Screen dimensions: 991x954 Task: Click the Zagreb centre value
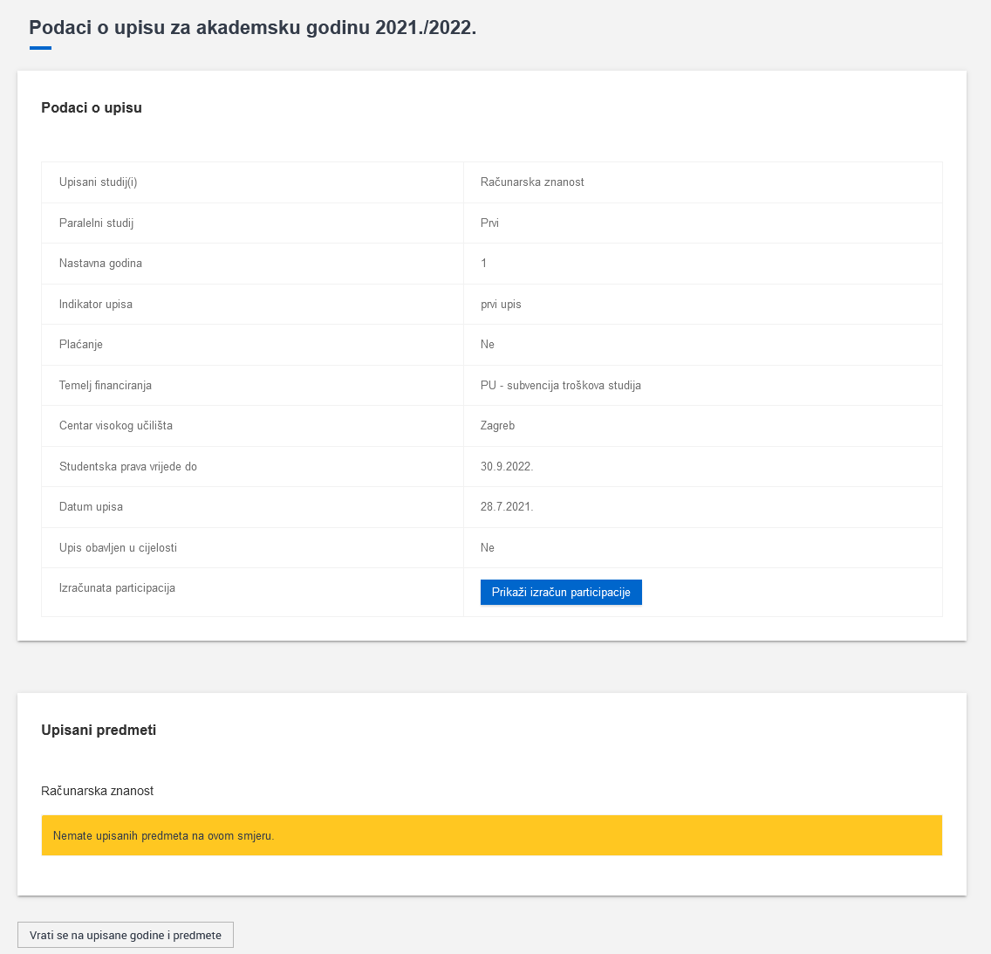point(497,425)
